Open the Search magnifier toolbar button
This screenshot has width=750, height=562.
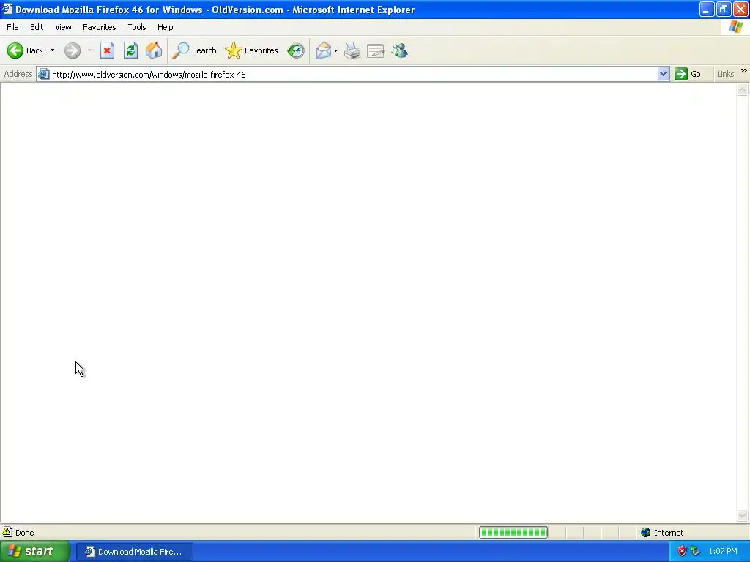[194, 50]
